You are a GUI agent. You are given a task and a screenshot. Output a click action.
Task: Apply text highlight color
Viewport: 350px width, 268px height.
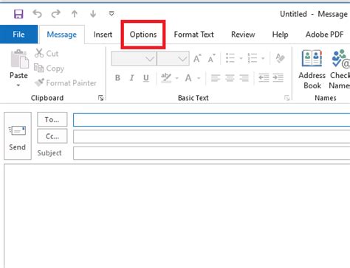coord(166,78)
